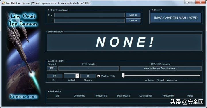207x108 pixels.
Task: Click the Timeout field showing 9001
Action: click(x=52, y=68)
